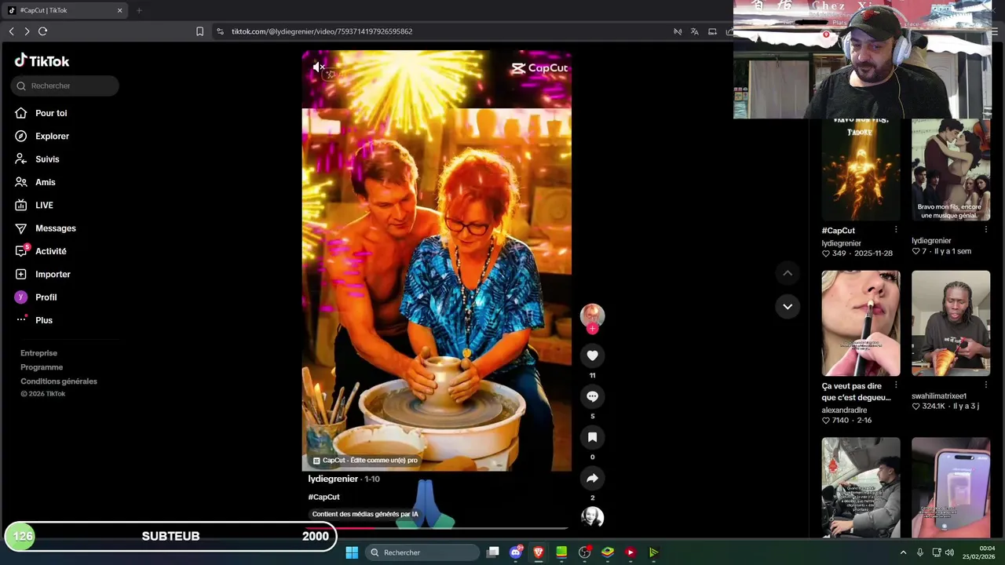Open more options for lydiegrenier musique card
The image size is (1005, 565).
pos(985,230)
